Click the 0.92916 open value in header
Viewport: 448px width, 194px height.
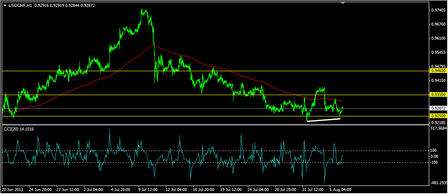[x=43, y=6]
